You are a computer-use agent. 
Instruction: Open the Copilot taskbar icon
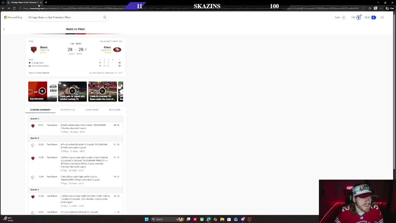click(x=215, y=219)
